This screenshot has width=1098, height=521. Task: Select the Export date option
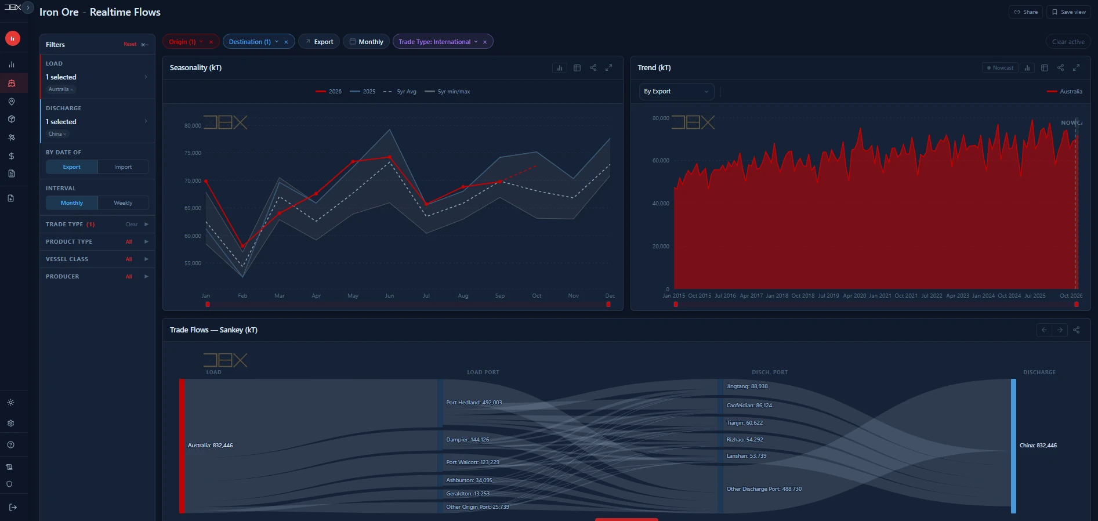[x=72, y=167]
